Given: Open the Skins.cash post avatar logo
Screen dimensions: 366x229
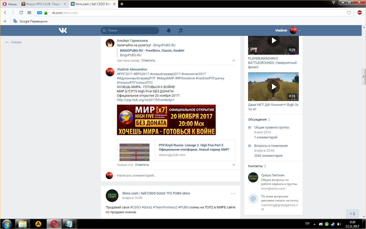Looking at the screenshot, I should [x=112, y=196].
